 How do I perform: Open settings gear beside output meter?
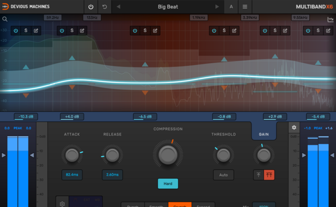pos(294,128)
